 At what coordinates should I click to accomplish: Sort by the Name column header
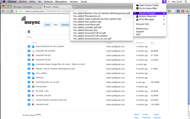coord(35,43)
